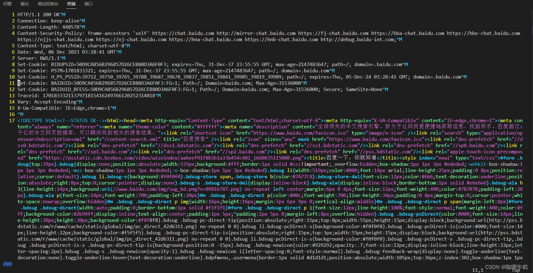The width and height of the screenshot is (533, 273).
Task: Click the 'https://chat.baidu.com' URL in line 4
Action: pyautogui.click(x=183, y=33)
